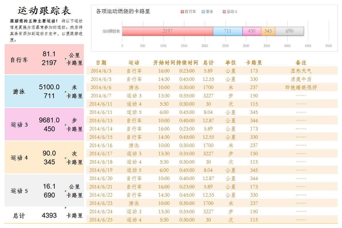Select the orange 345 bar segment
Image resolution: width=342 pixels, height=228 pixels.
[268, 31]
